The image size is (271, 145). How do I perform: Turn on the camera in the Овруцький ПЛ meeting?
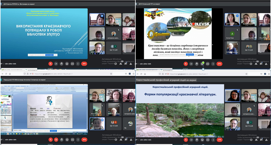pos(56,139)
